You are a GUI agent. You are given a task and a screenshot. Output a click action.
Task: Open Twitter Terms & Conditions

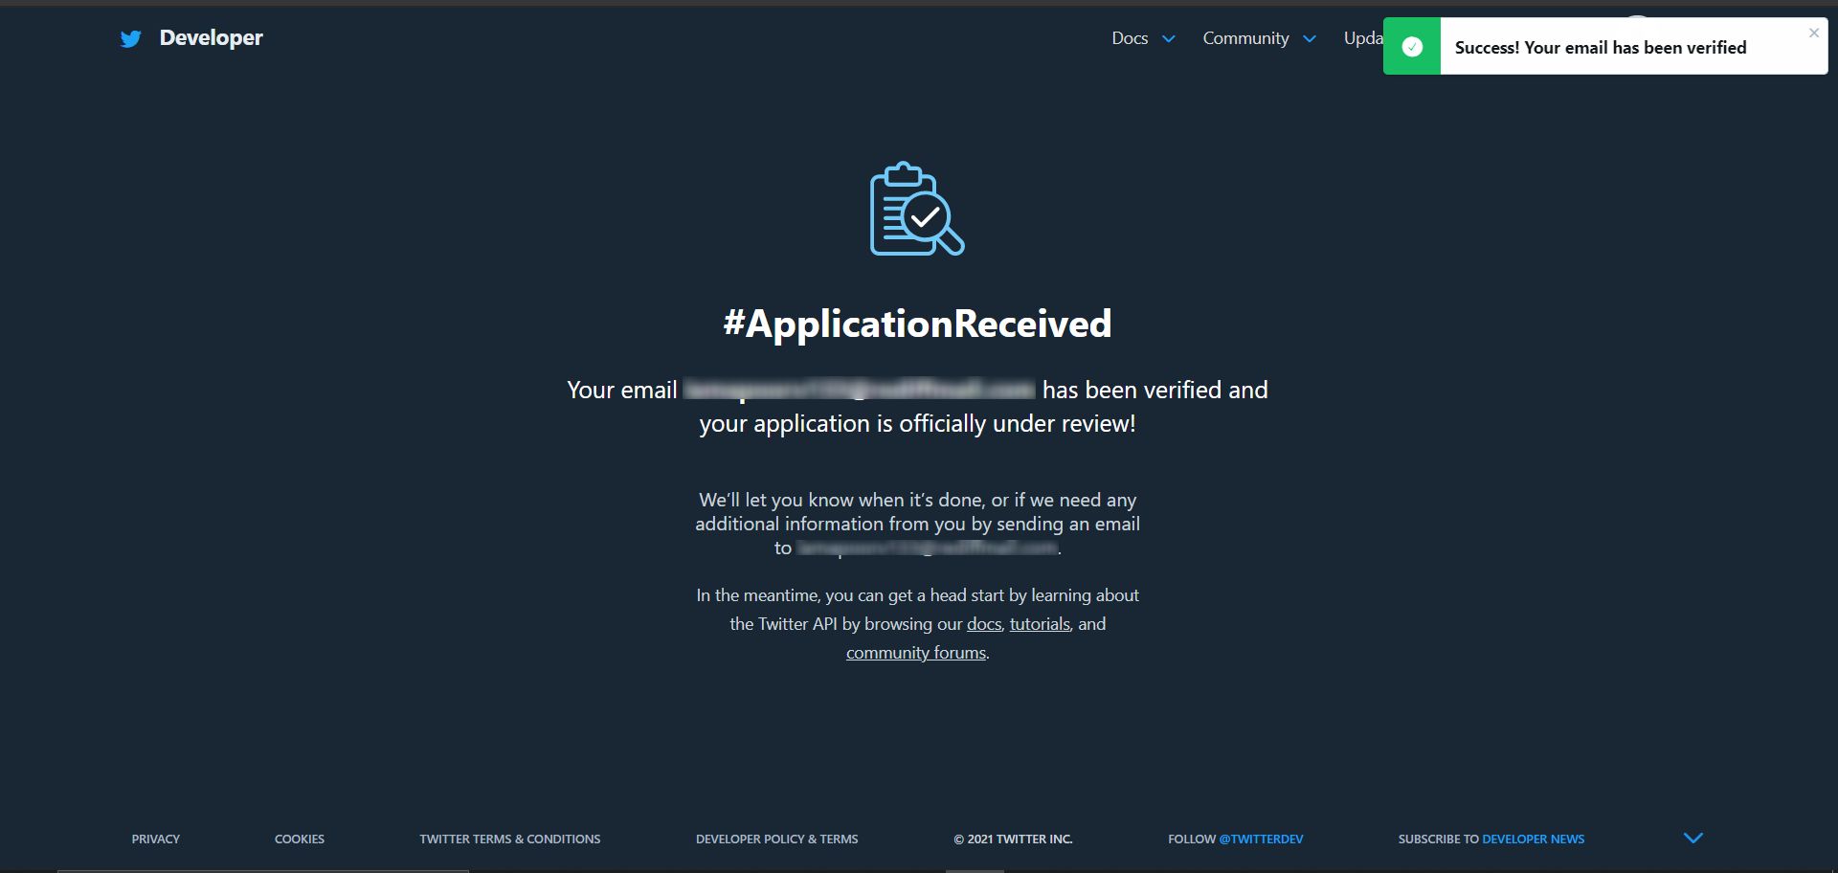[510, 839]
